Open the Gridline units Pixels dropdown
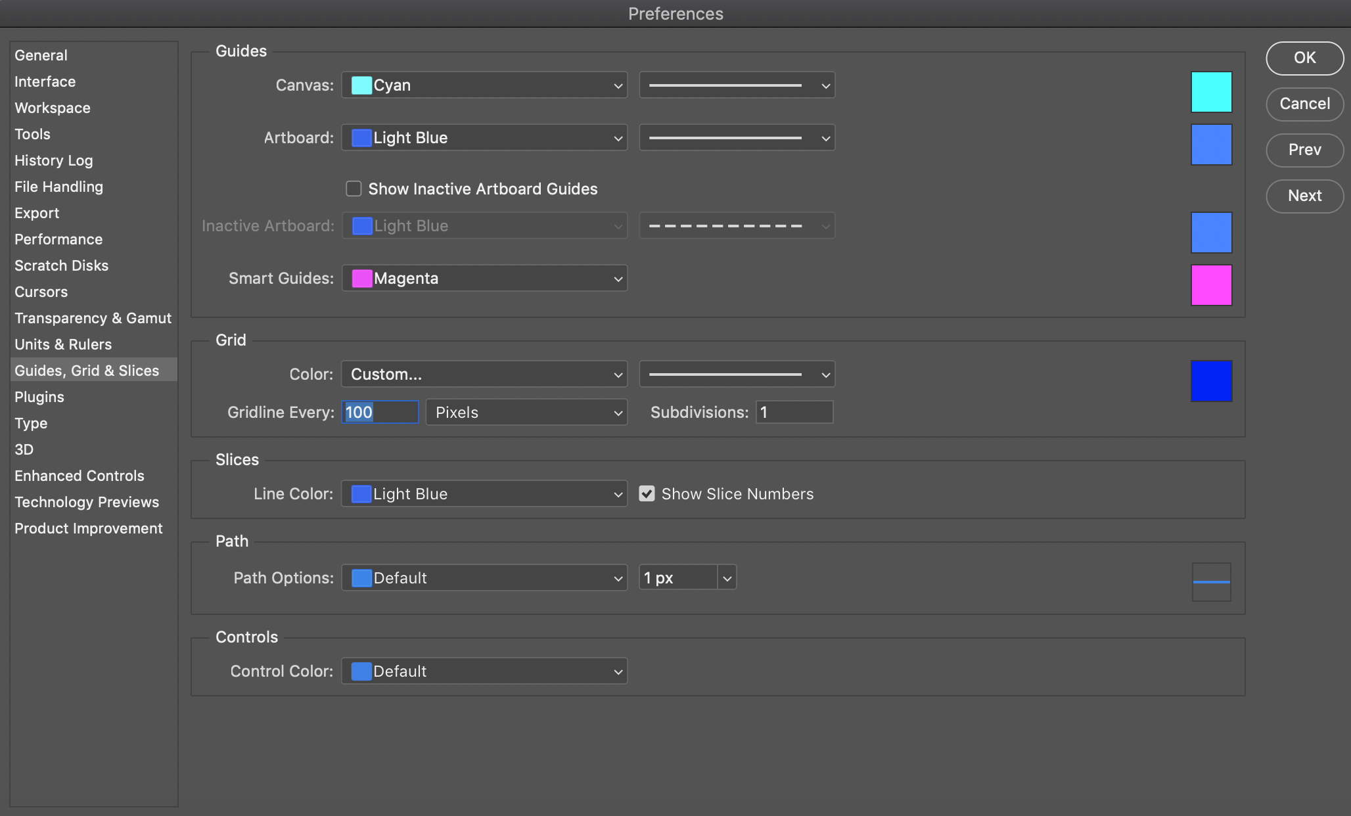 [526, 413]
